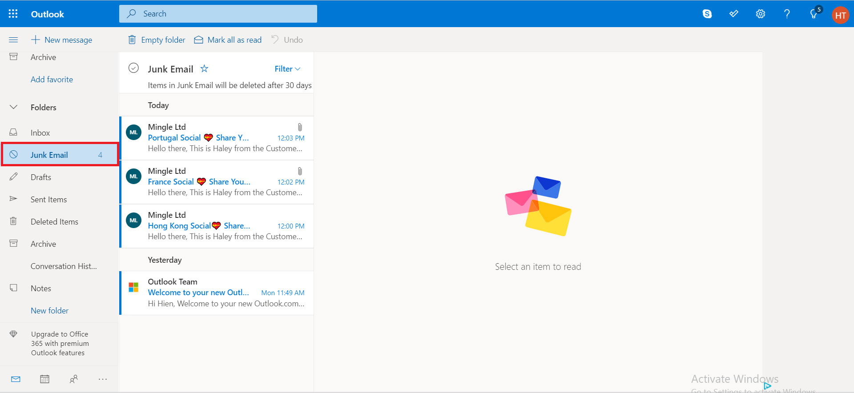Open the Inbox folder
Screen dimensions: 854x393
pyautogui.click(x=40, y=133)
